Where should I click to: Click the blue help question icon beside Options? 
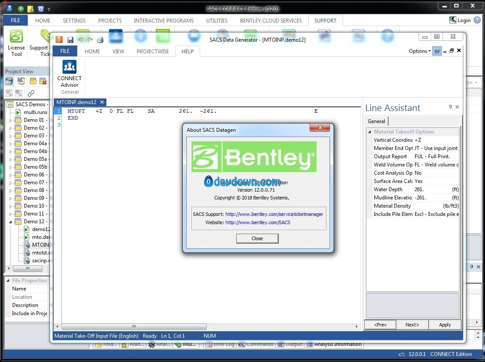pos(437,51)
